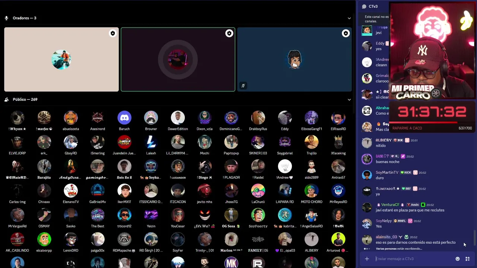Screen dimensions: 477x268
Task: Click the plus attachment button in message bar
Action: (x=367, y=259)
